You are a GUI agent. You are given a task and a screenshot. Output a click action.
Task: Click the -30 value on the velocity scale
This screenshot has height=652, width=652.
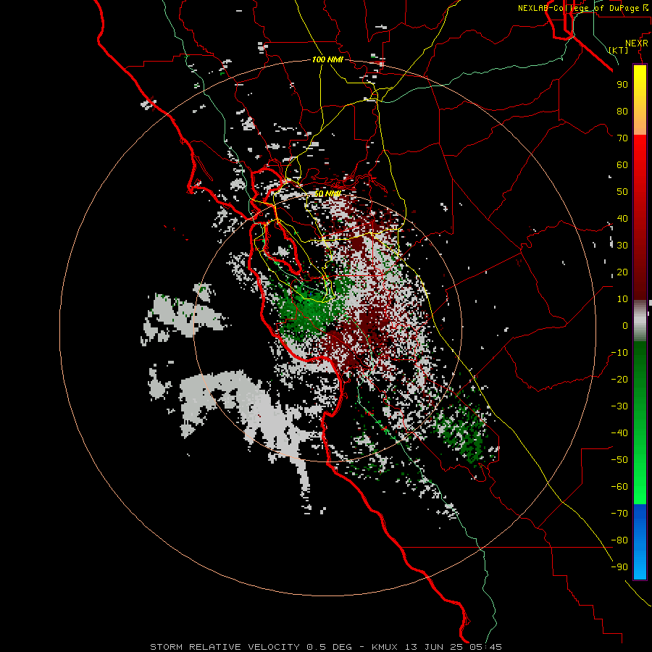(x=619, y=406)
